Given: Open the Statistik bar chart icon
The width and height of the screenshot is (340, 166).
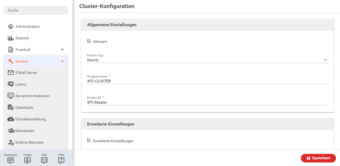Looking at the screenshot, I should point(11,38).
